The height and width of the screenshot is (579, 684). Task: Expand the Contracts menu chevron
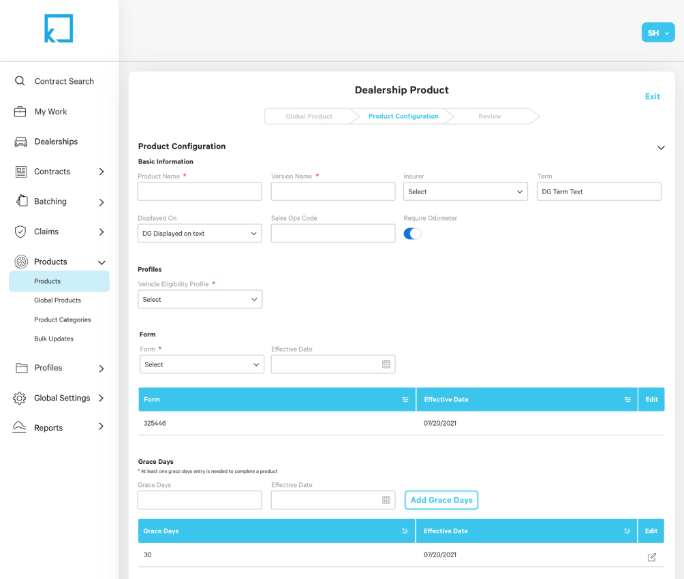[x=102, y=172]
